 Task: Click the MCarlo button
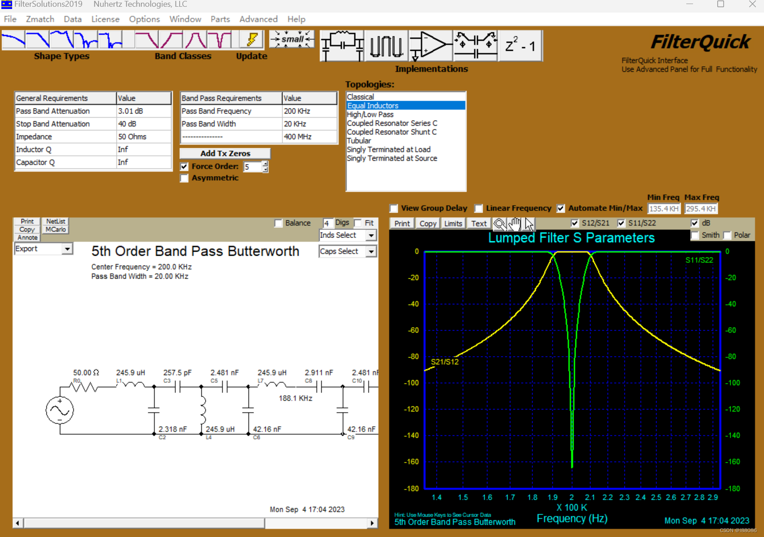(x=56, y=230)
